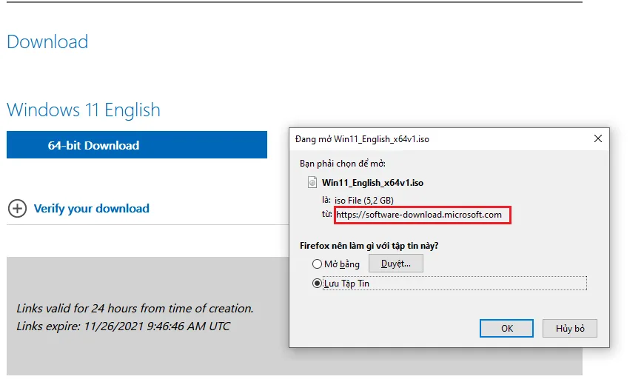Image resolution: width=644 pixels, height=382 pixels.
Task: Click the "Bạn phải chọn để mở" label
Action: (342, 163)
